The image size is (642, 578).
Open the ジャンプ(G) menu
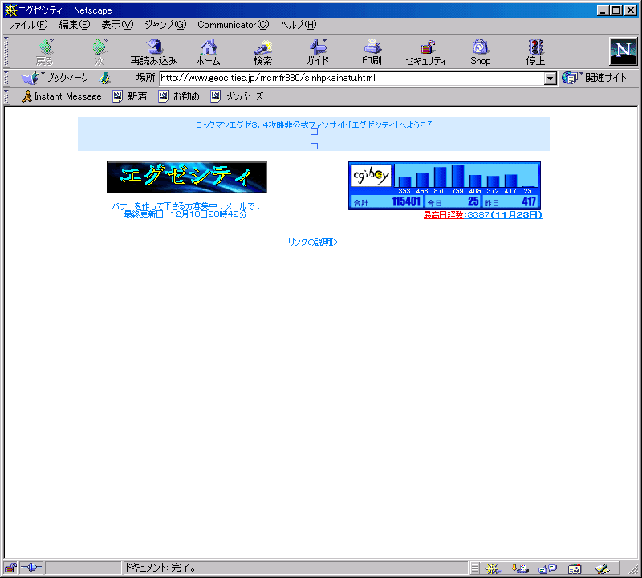tap(165, 25)
